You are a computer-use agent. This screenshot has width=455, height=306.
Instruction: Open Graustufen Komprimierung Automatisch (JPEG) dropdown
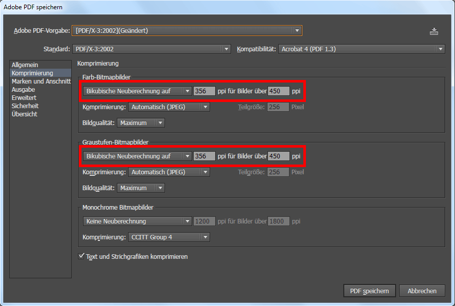(x=169, y=172)
